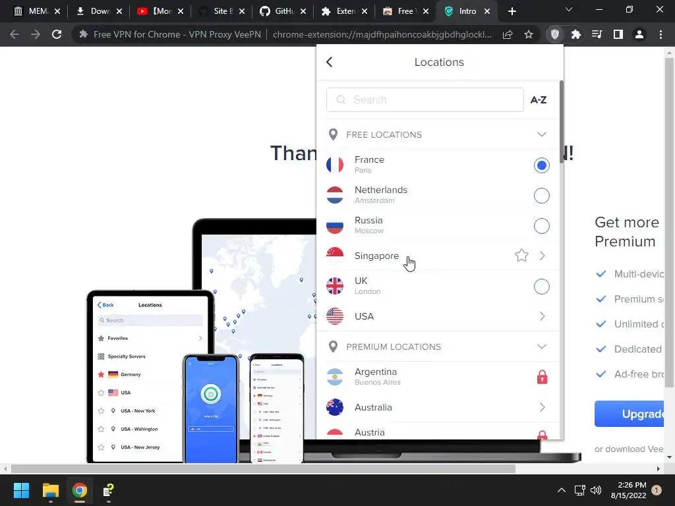Click the Argentina Buenos Aires location text

pos(378,376)
